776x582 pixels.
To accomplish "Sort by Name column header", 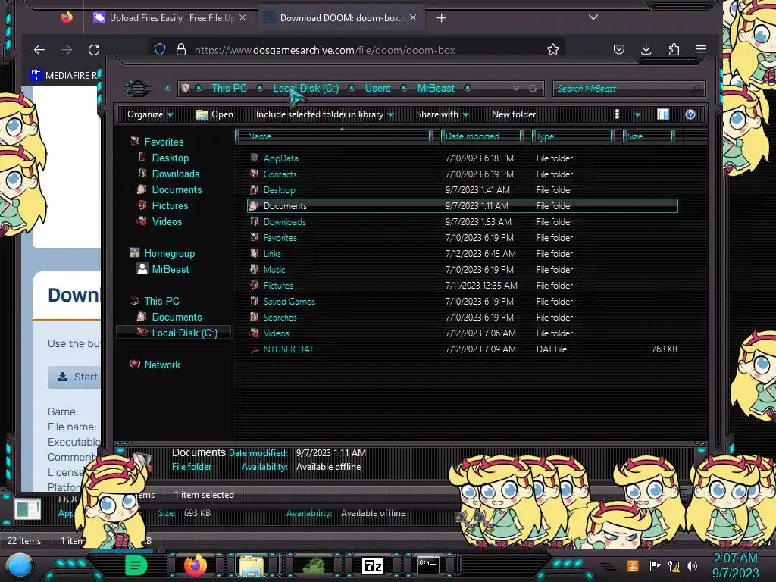I will (x=333, y=136).
